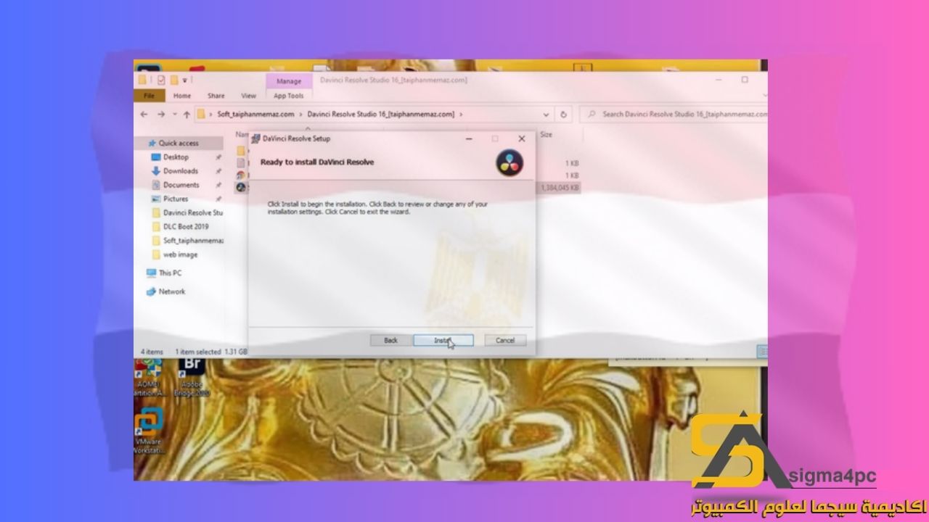
Task: Go up one folder level arrow
Action: (x=187, y=115)
